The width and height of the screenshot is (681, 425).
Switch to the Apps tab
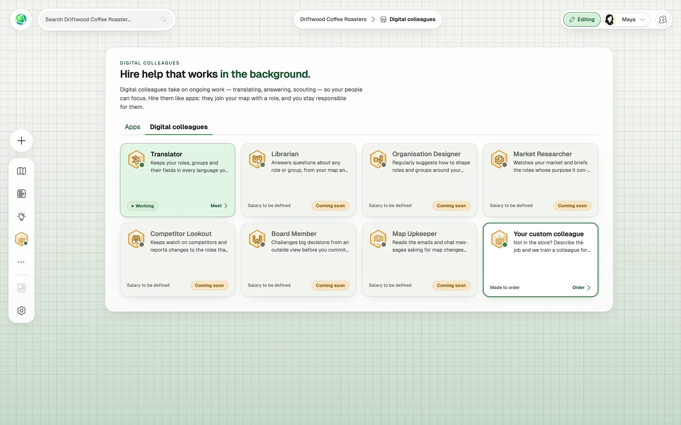[x=133, y=127]
